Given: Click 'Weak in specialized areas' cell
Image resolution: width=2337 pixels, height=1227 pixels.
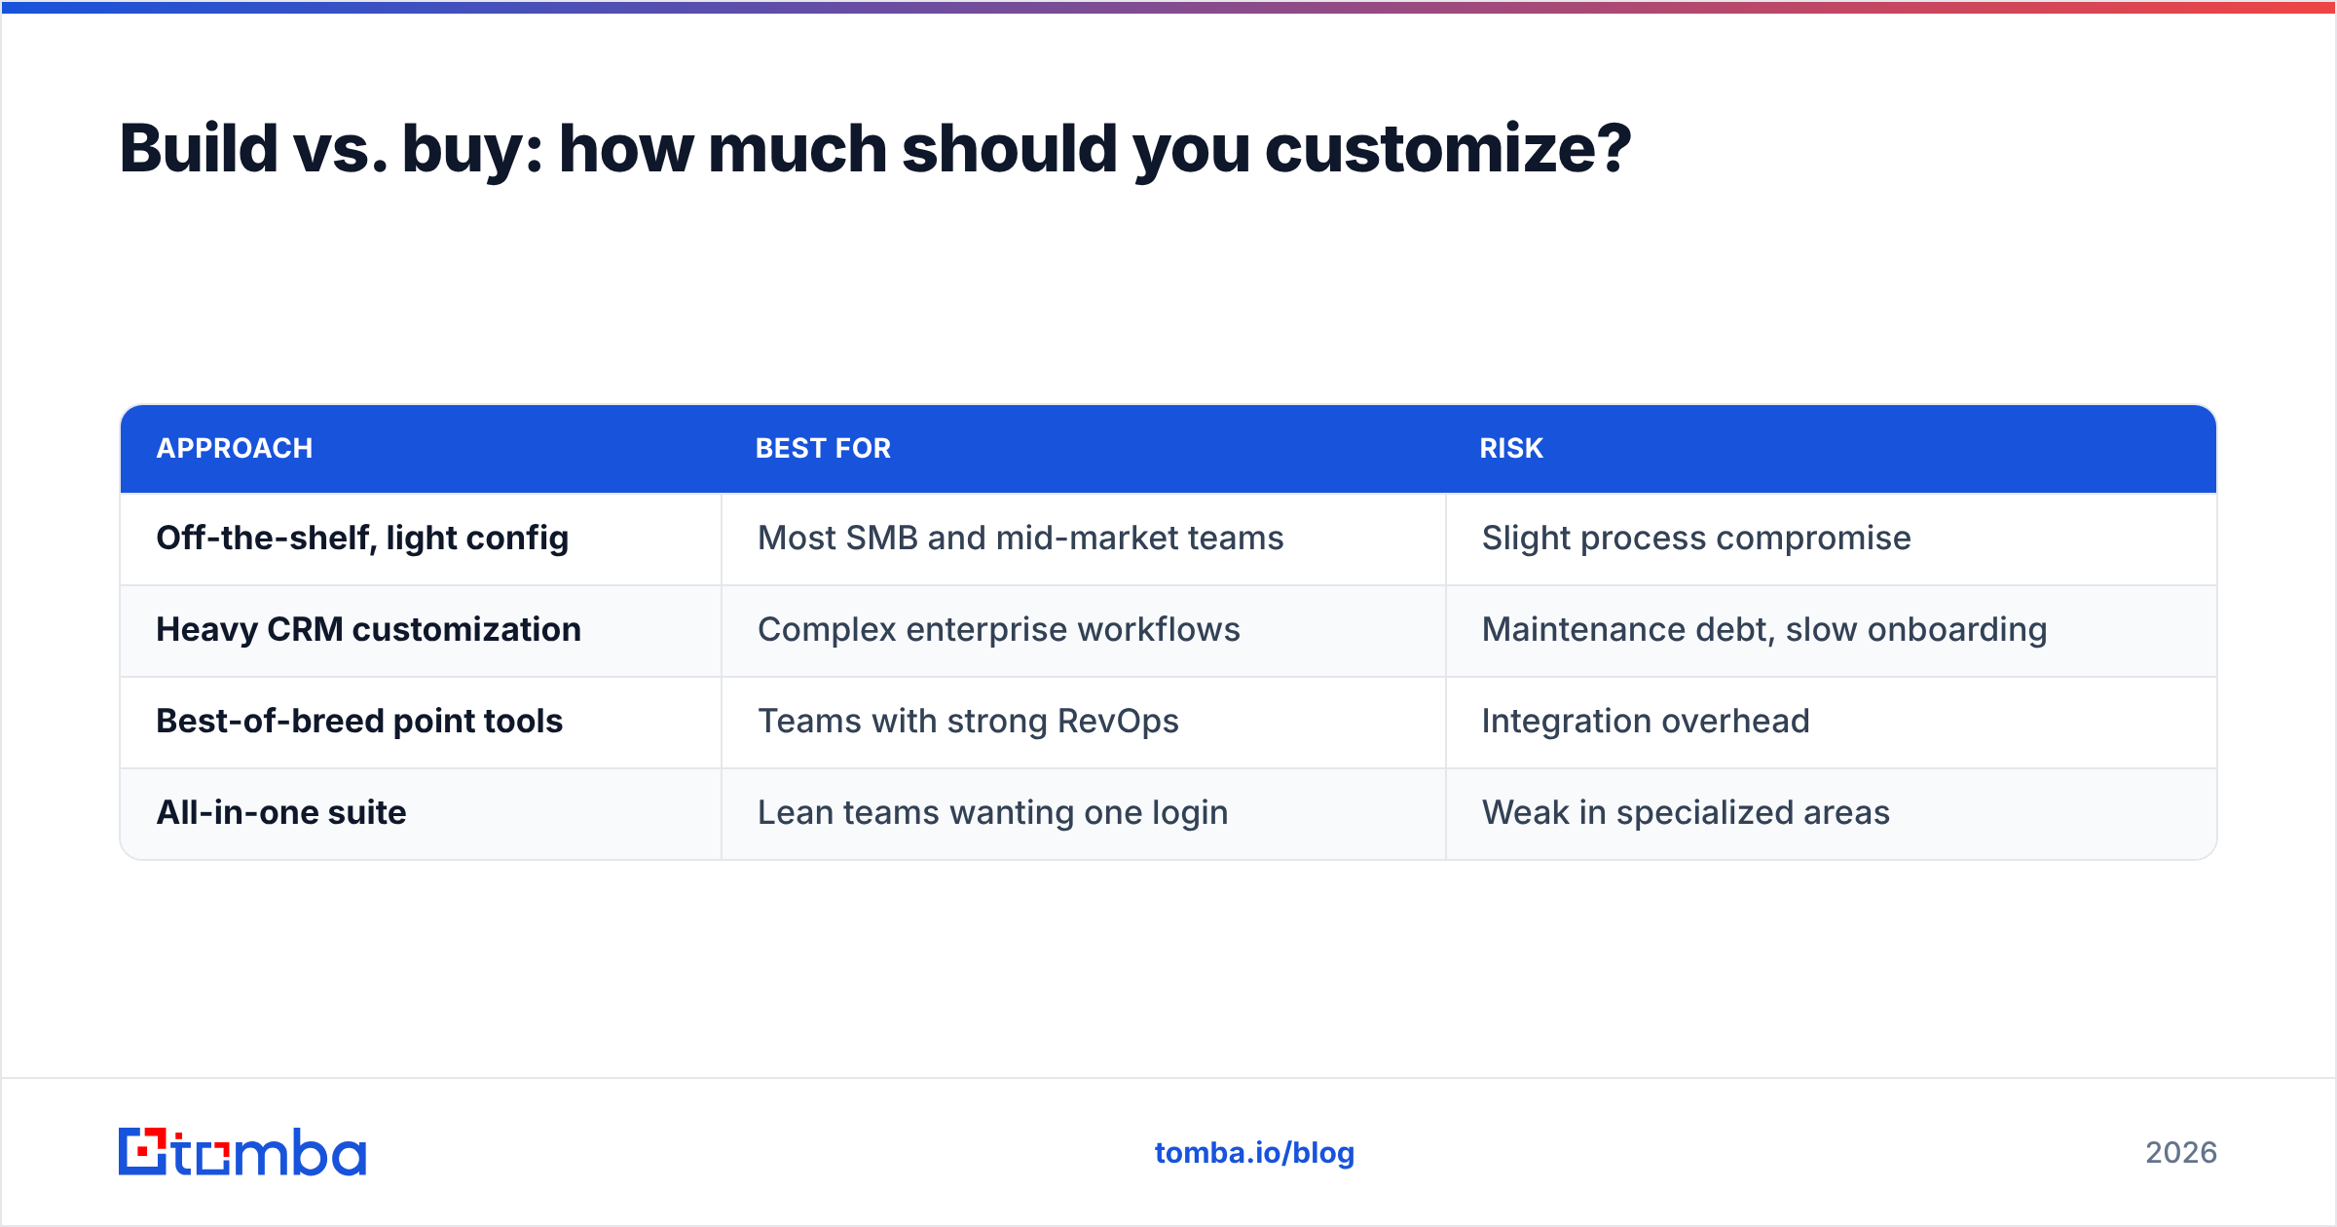Looking at the screenshot, I should point(1832,813).
